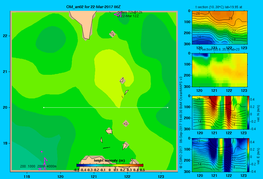Click the white section line's right endpoint
Image resolution: width=263 pixels, height=179 pixels.
168,107
